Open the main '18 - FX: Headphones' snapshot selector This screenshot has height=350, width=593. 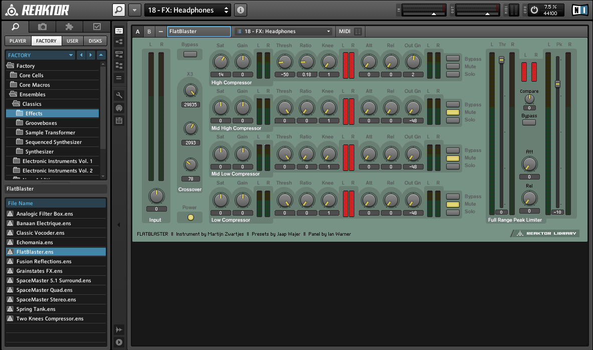pos(188,10)
